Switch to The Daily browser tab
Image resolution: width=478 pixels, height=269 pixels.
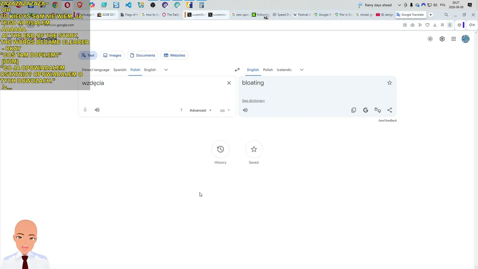pyautogui.click(x=171, y=15)
